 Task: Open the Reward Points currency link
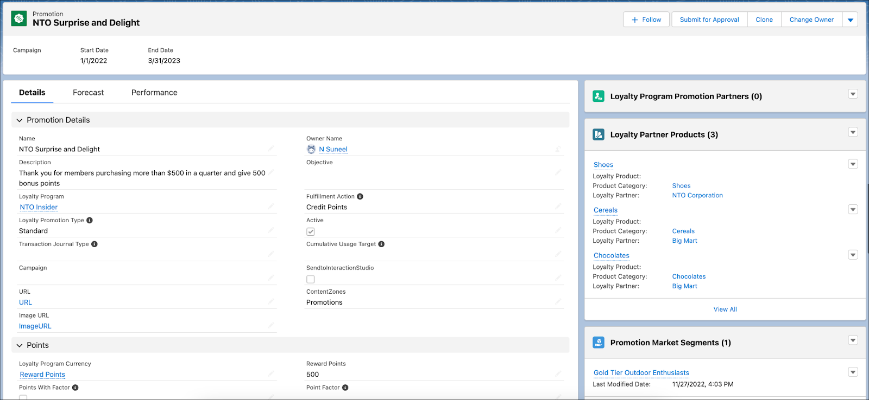(x=42, y=375)
